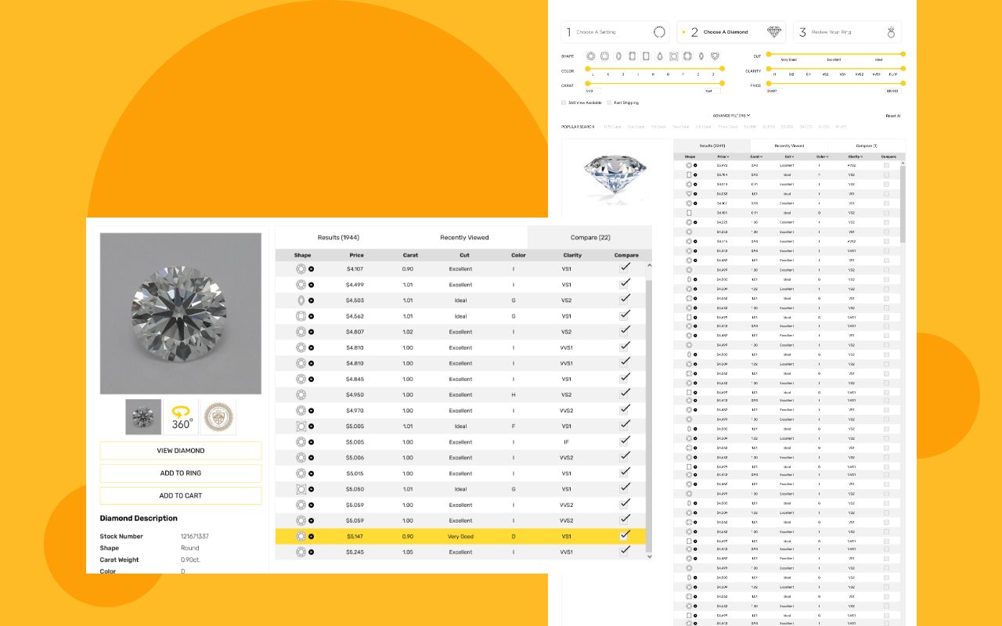
Task: Open the Results (3249) tab
Action: click(712, 146)
